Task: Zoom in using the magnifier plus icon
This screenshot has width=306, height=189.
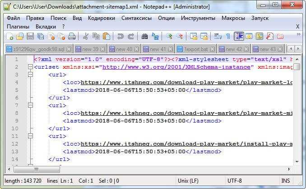Action: click(x=169, y=37)
